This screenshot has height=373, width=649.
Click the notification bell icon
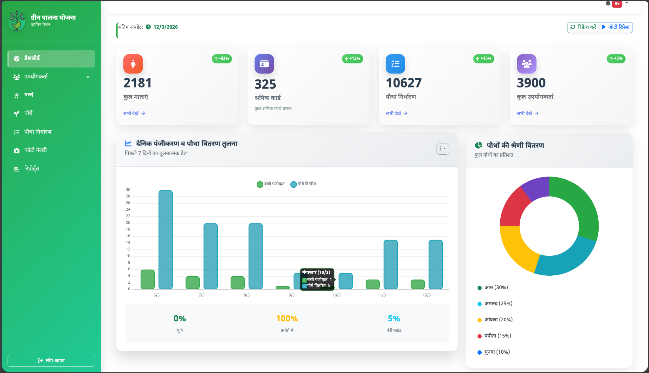pos(607,4)
